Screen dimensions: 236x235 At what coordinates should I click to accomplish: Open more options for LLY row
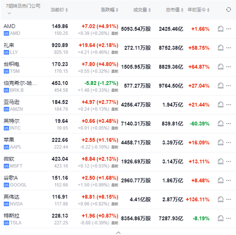pyautogui.click(x=228, y=48)
